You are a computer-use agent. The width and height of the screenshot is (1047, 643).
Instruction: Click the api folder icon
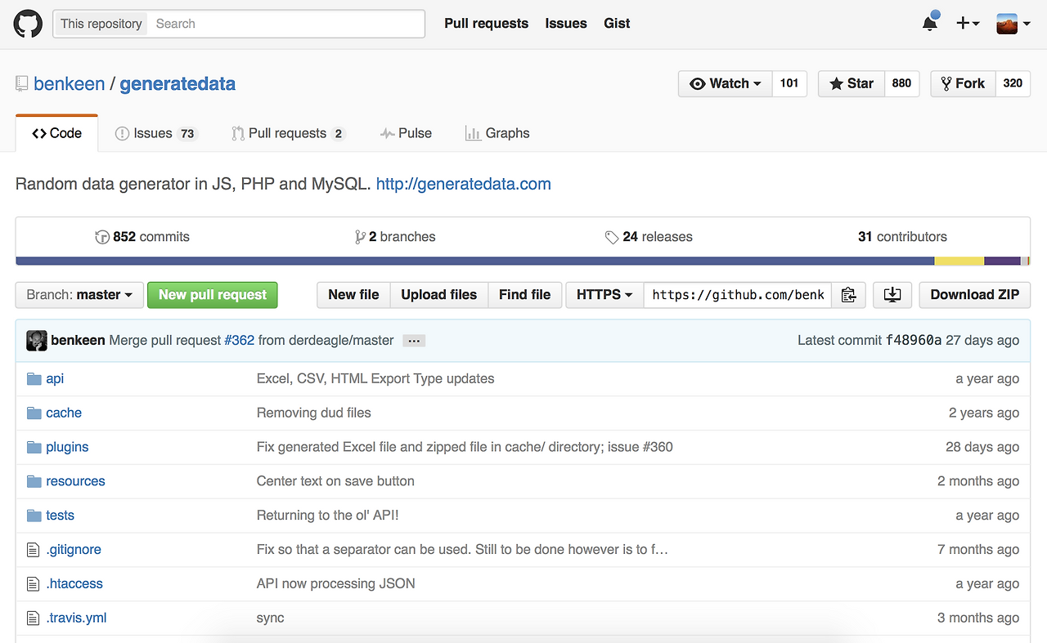coord(34,379)
